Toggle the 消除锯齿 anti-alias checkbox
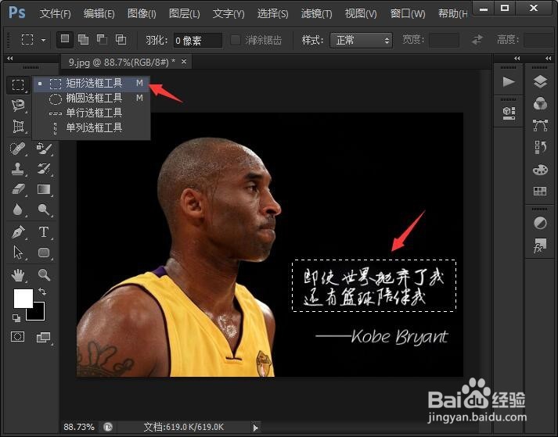Screen dimensions: 558x437 [236, 40]
